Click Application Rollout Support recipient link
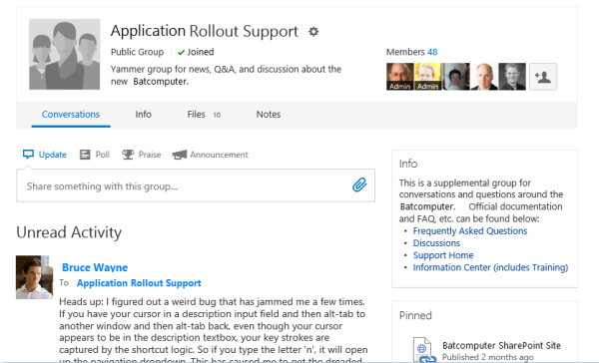The height and width of the screenshot is (363, 599). pyautogui.click(x=139, y=283)
